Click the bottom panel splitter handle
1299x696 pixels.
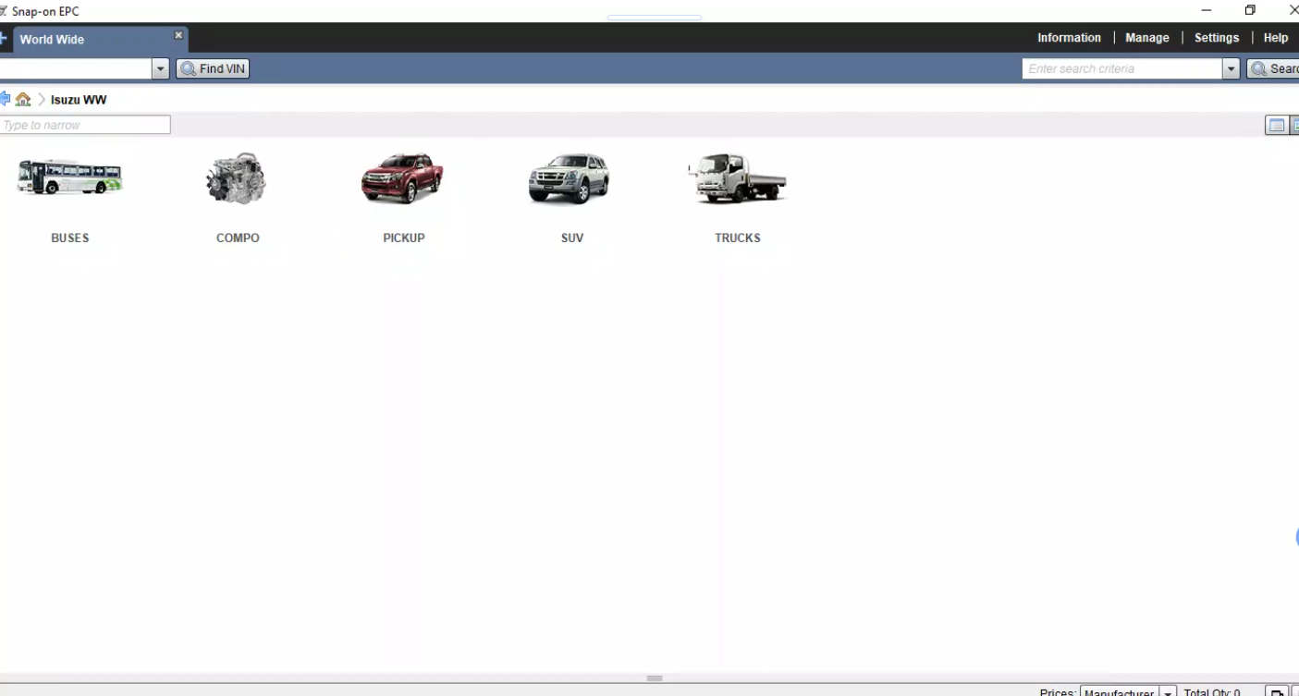coord(655,678)
